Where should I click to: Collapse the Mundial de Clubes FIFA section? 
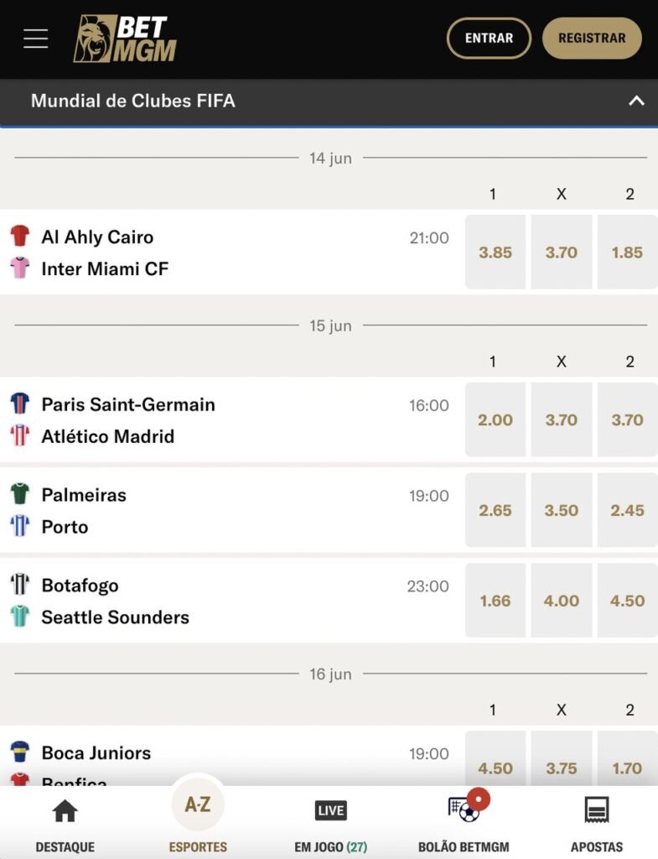coord(636,102)
